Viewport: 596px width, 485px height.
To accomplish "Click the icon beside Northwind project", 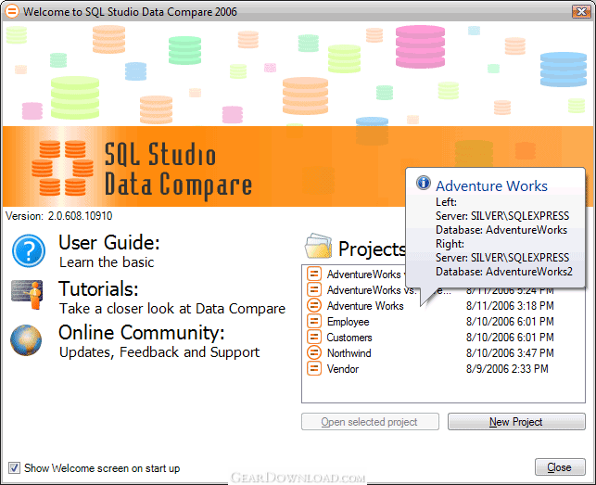I will point(314,352).
